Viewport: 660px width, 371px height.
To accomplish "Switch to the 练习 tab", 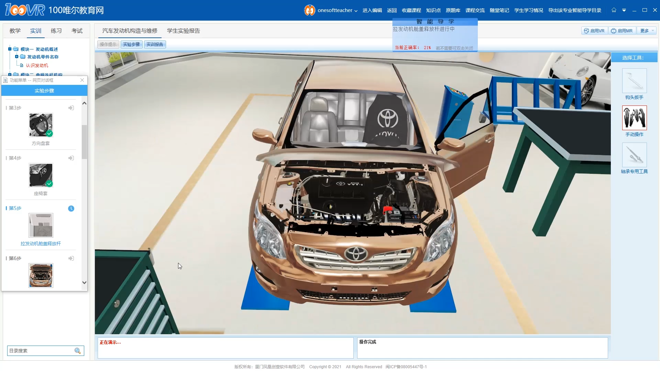I will [56, 31].
